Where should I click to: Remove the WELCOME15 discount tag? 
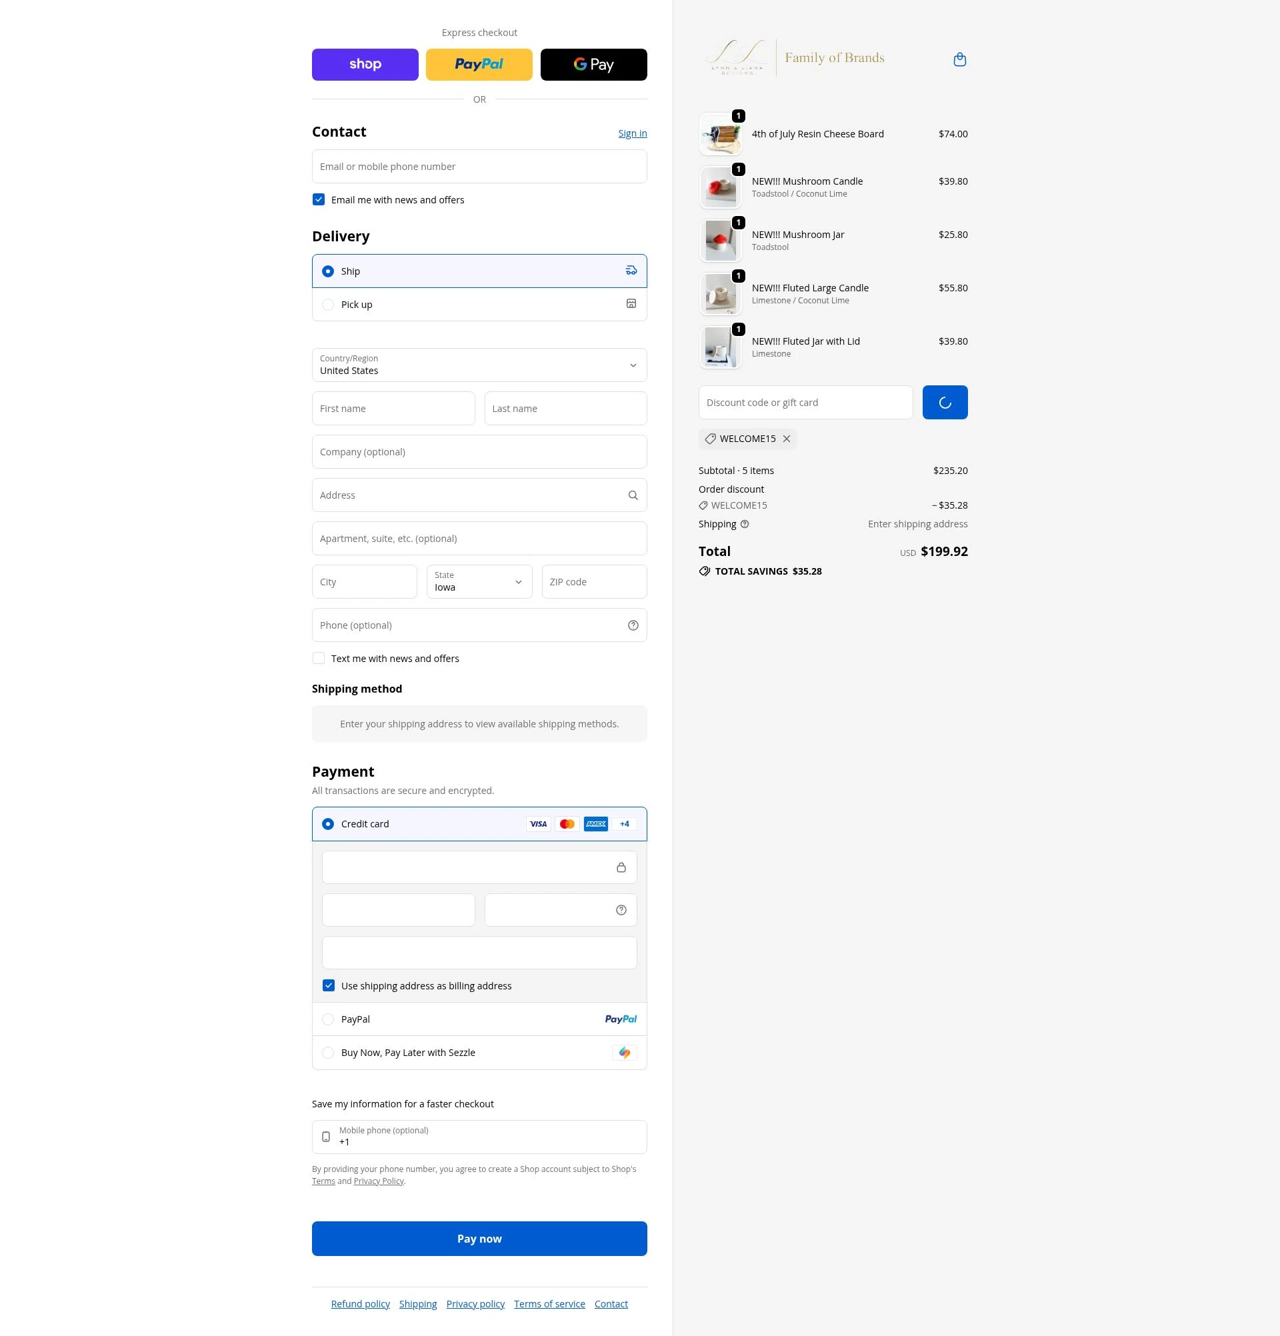coord(787,439)
